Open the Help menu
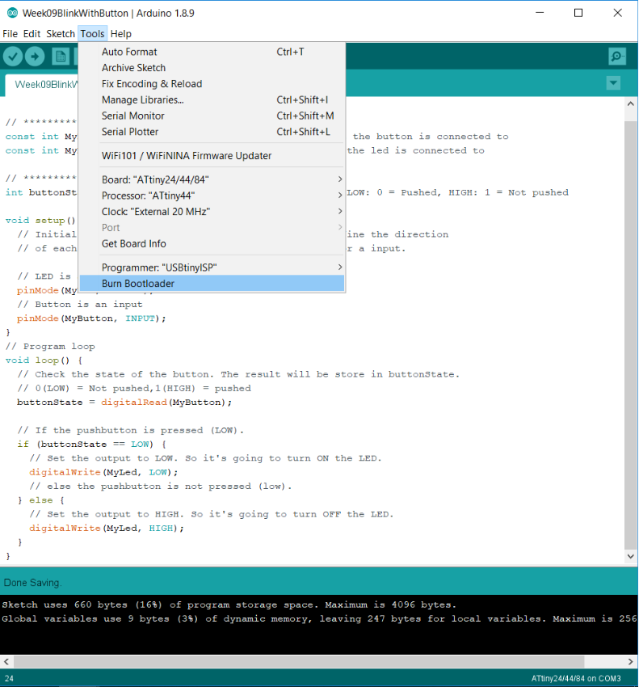 [121, 34]
